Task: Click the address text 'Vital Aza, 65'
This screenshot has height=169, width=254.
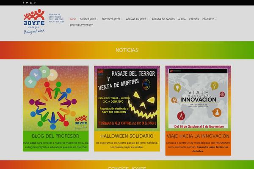Action: click(55, 14)
